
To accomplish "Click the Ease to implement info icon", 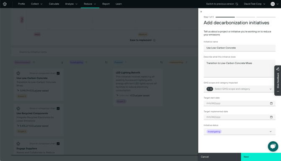I will pos(154,40).
